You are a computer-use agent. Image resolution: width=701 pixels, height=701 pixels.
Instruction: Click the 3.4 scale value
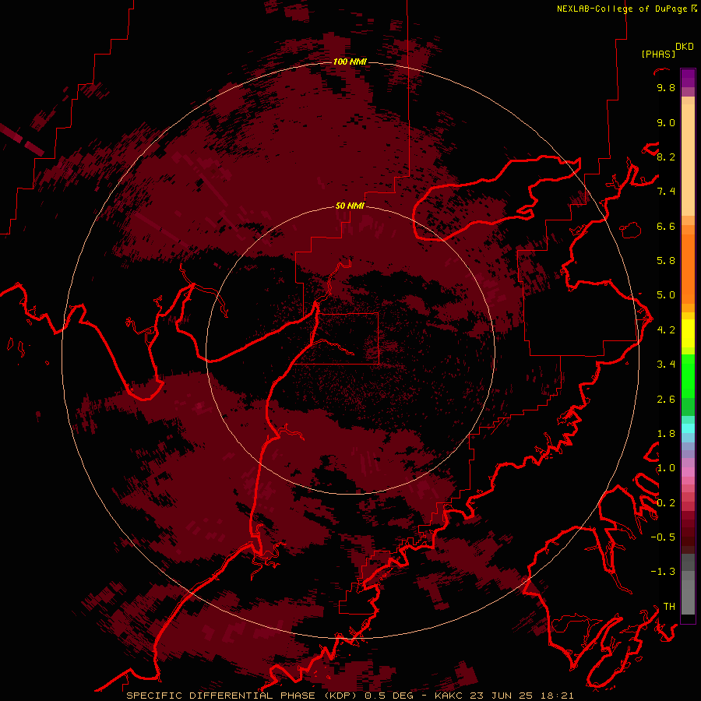(x=666, y=365)
